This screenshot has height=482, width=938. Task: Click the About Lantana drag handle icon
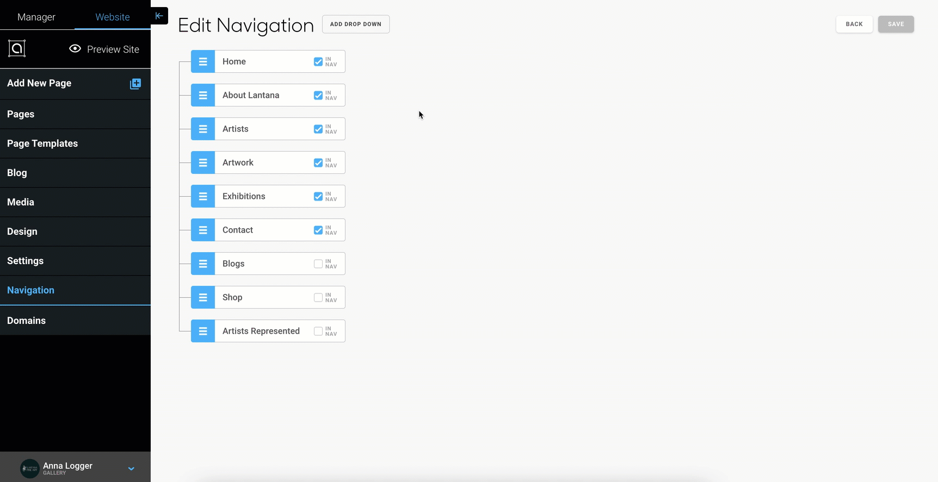pyautogui.click(x=203, y=95)
